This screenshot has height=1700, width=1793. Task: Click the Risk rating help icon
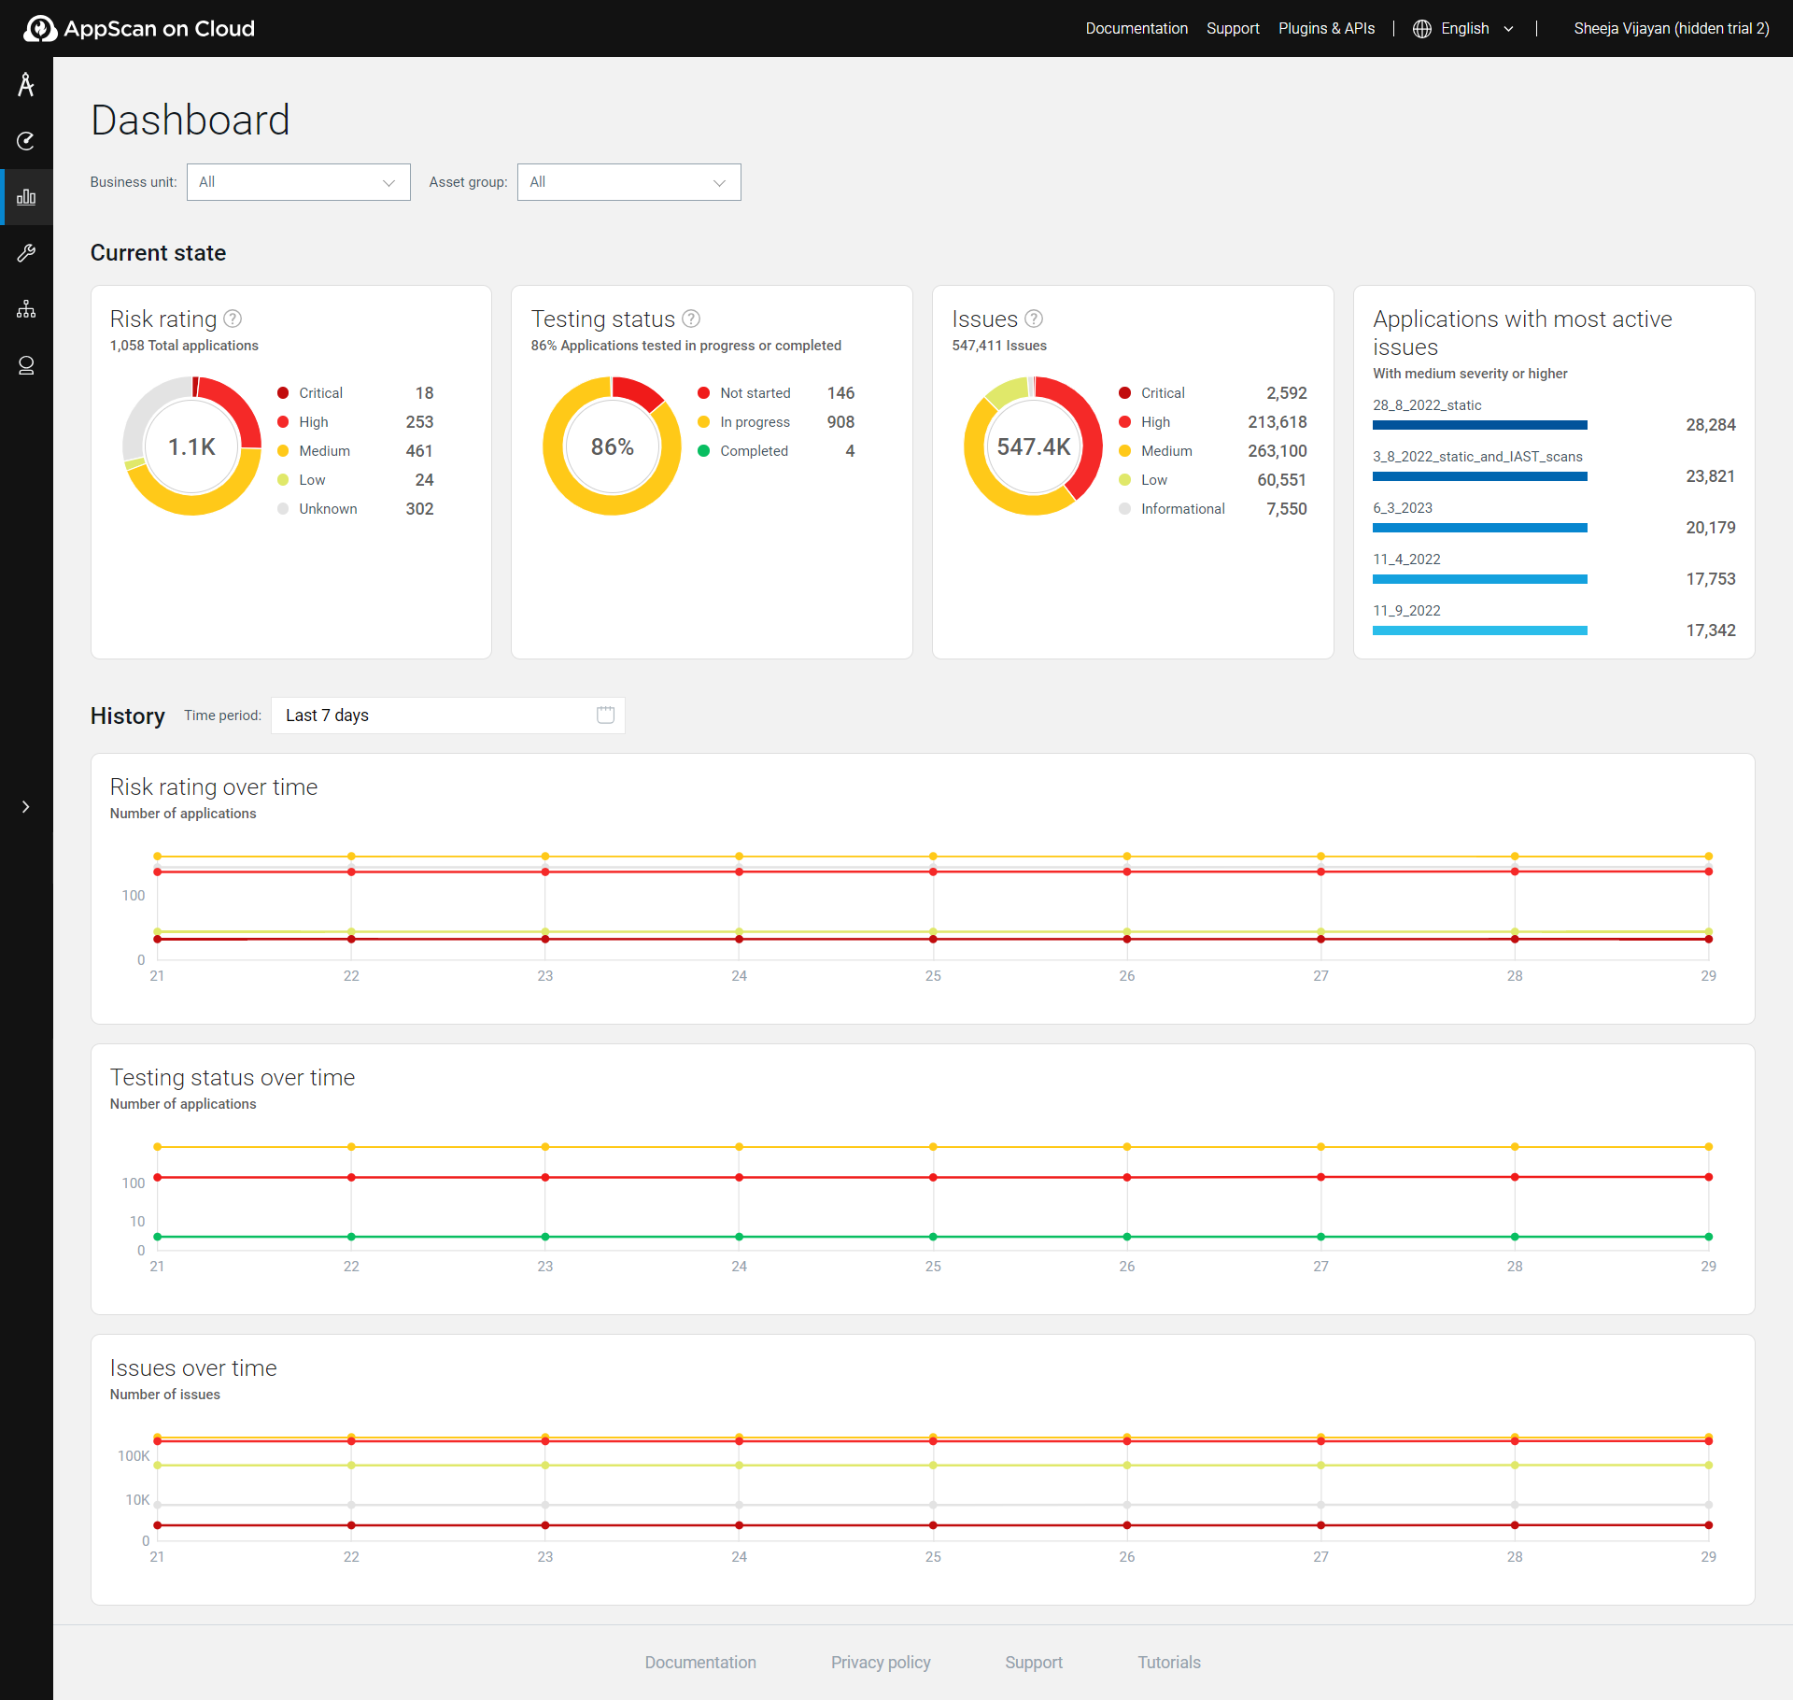click(x=233, y=319)
